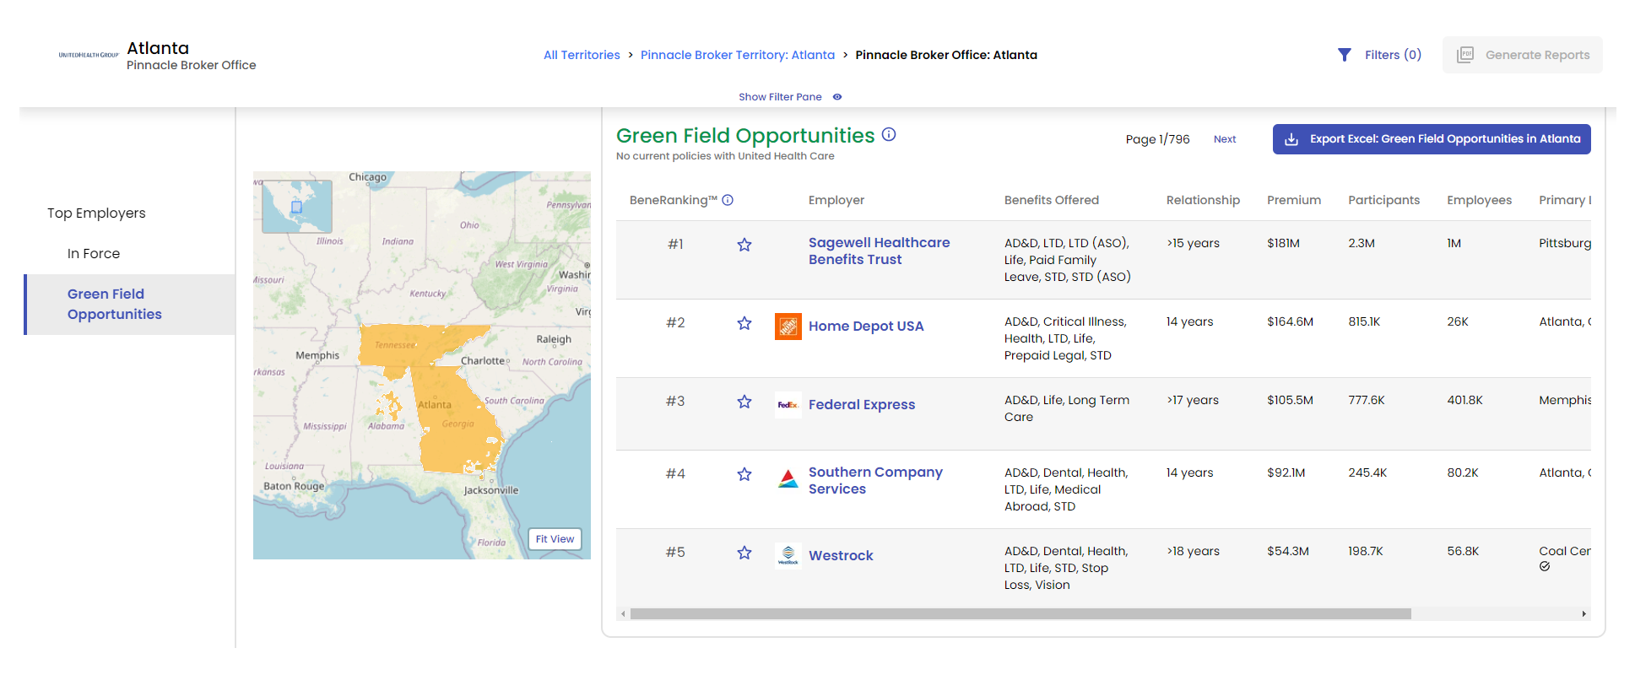The height and width of the screenshot is (675, 1635).
Task: Click the verified check icon under Coal Cer
Action: (1545, 567)
